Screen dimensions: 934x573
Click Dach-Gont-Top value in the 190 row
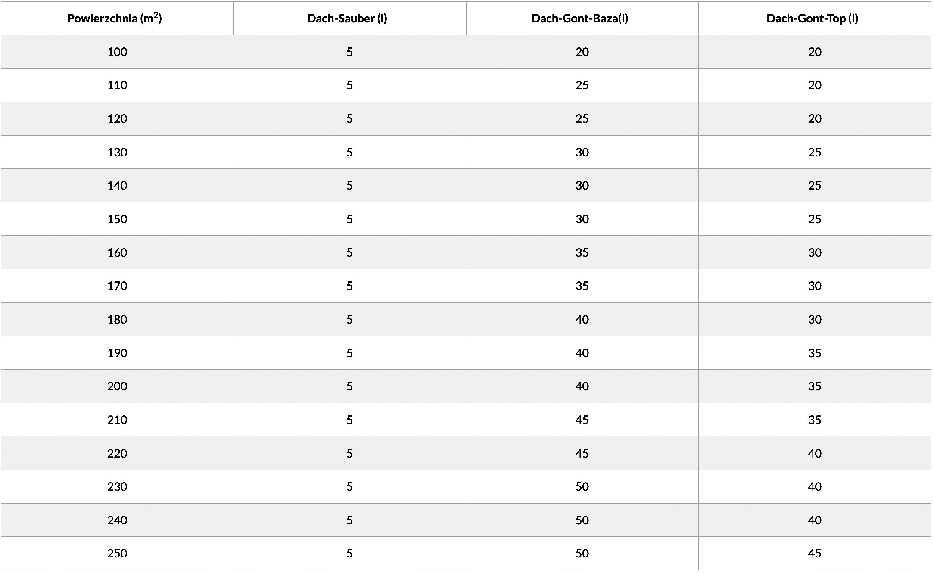(x=815, y=353)
